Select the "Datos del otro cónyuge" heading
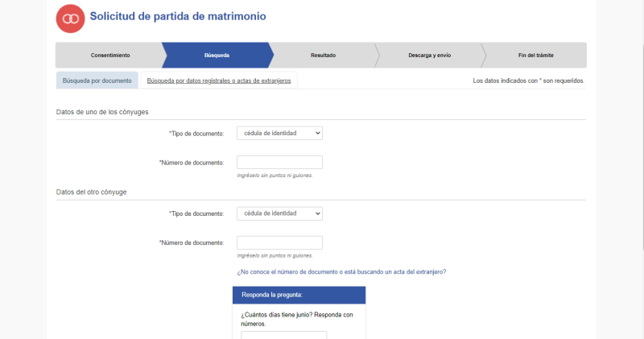Screen dimensions: 644x339 click(x=91, y=192)
